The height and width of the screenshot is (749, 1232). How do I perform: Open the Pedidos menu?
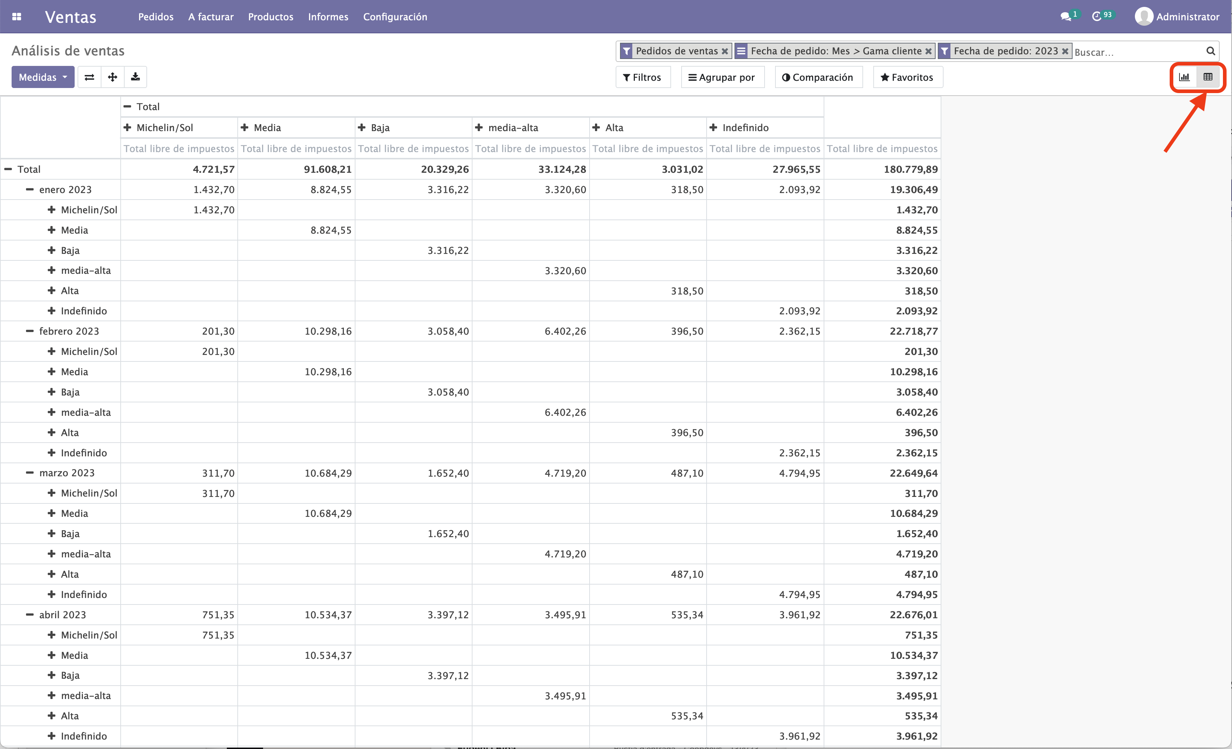156,17
